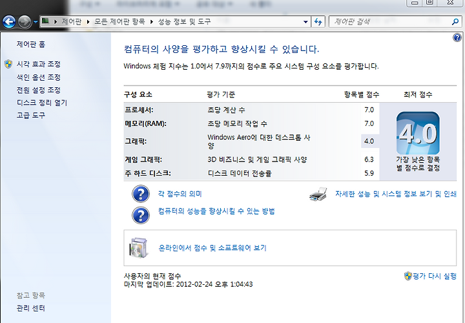Open 디스크 정리 열기 link
Image resolution: width=465 pixels, height=323 pixels.
click(x=42, y=103)
